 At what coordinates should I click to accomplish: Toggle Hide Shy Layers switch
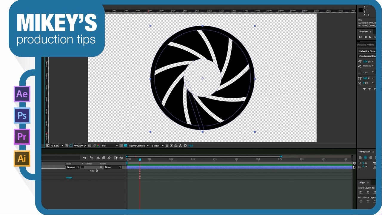98,158
